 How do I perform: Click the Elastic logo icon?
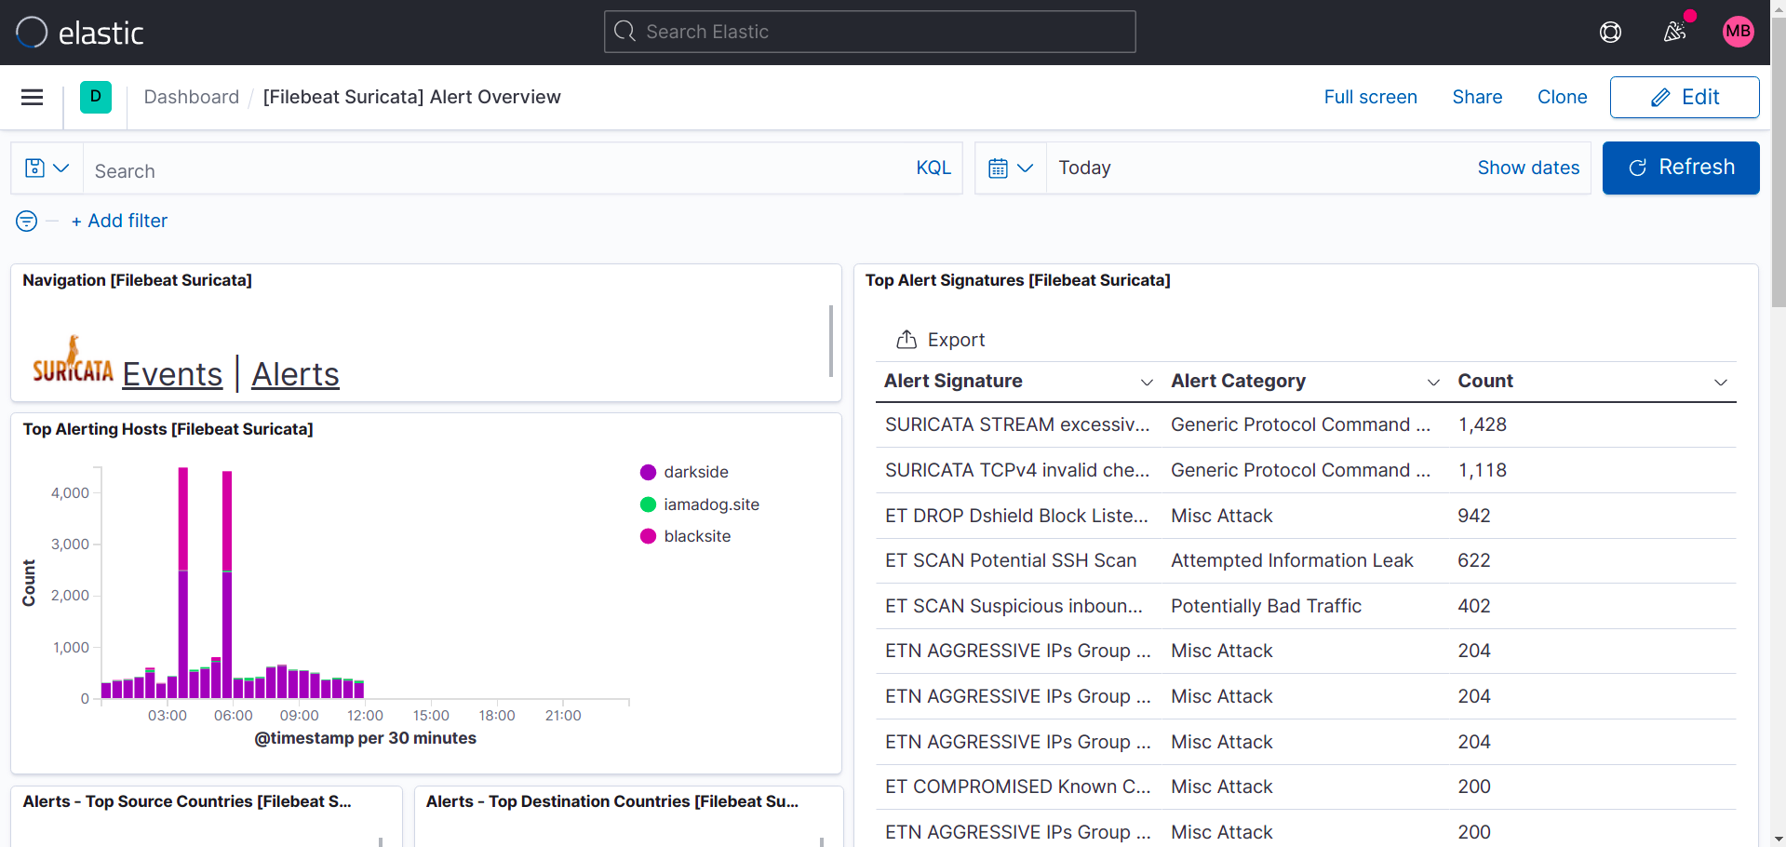tap(32, 33)
